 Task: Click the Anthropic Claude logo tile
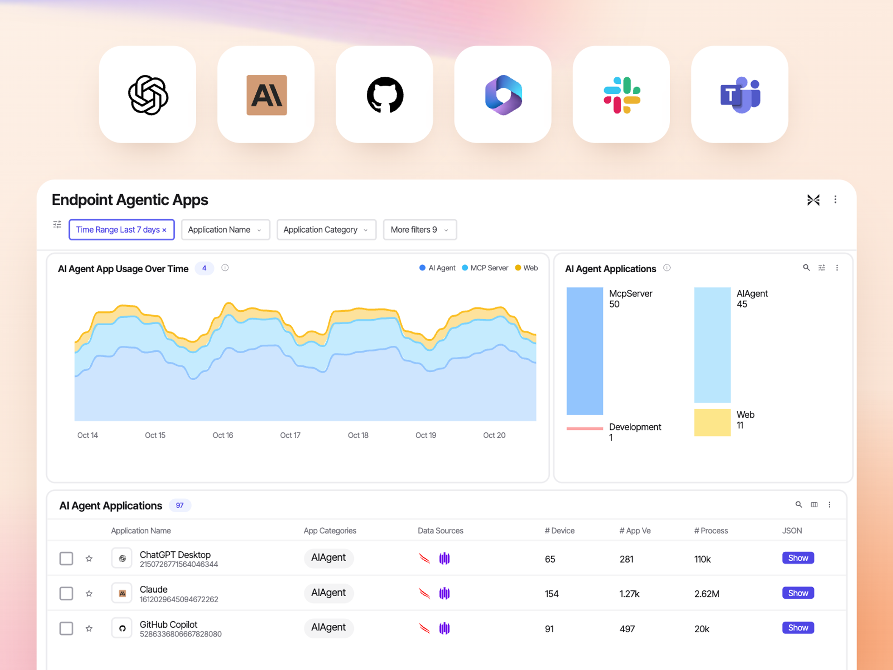click(x=266, y=94)
